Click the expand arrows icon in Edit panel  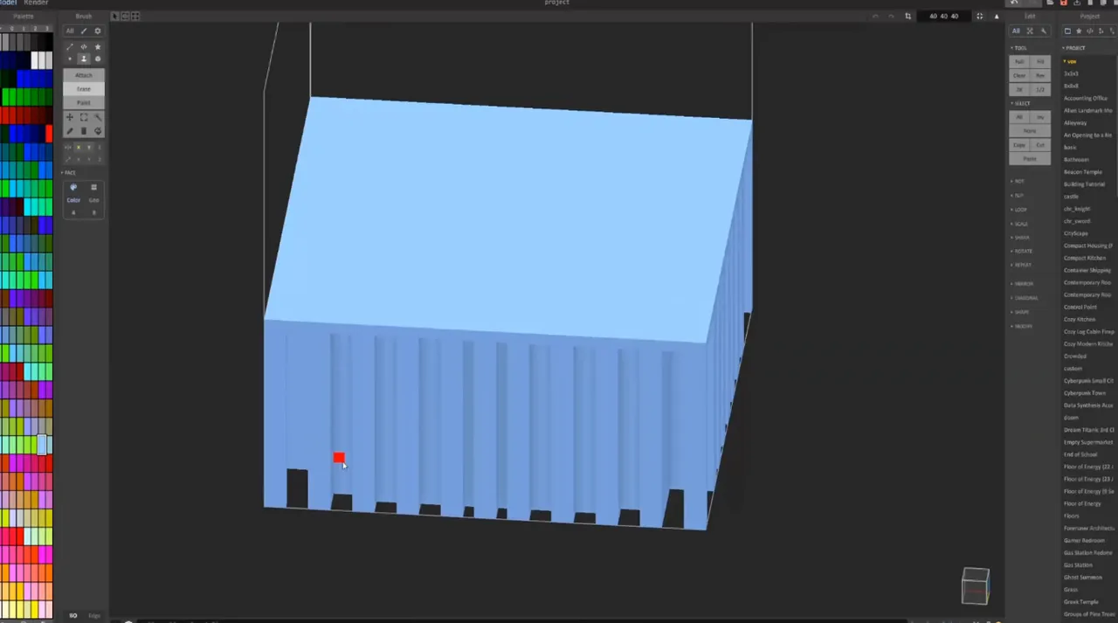[x=1030, y=31]
